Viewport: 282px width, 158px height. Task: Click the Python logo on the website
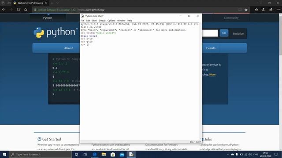coord(56,32)
